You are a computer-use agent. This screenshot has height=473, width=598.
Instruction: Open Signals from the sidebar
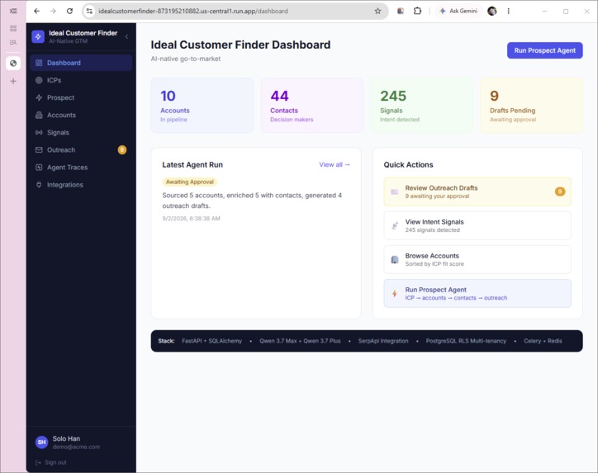(x=81, y=133)
